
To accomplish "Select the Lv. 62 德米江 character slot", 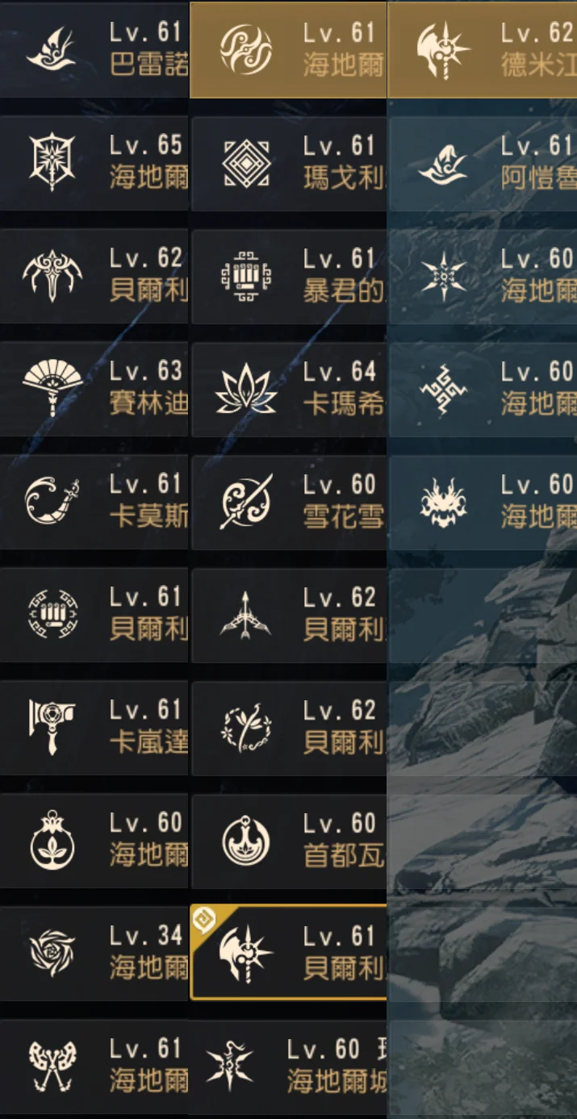I will tap(483, 49).
